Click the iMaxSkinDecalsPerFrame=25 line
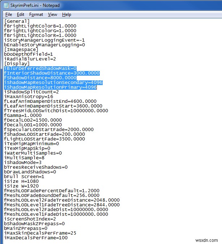This screenshot has width=222, height=244. coord(40,233)
